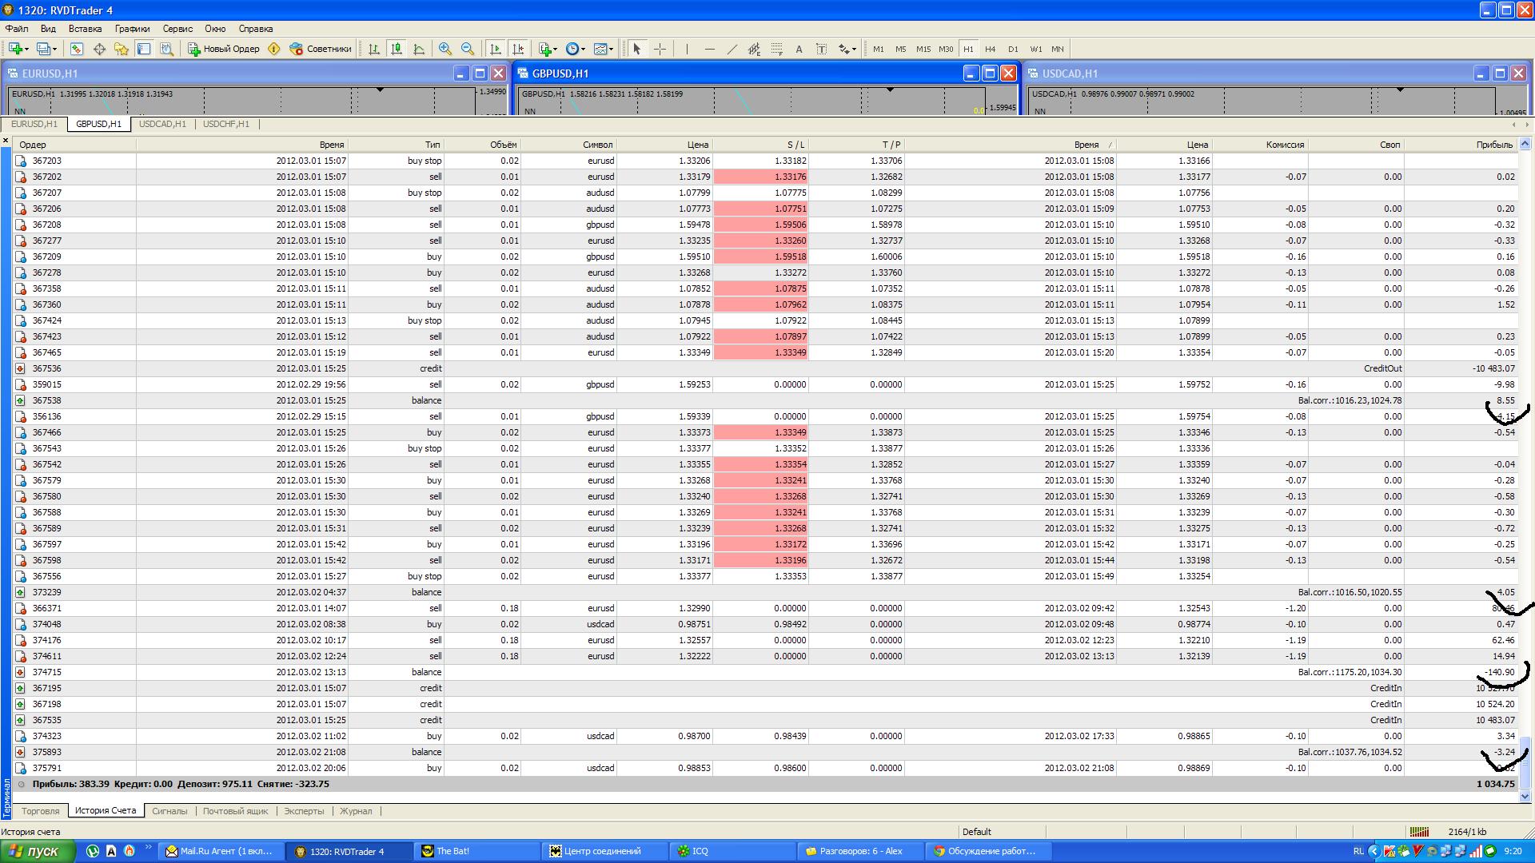Select the draw trendline tool
Viewport: 1535px width, 863px height.
pyautogui.click(x=732, y=49)
